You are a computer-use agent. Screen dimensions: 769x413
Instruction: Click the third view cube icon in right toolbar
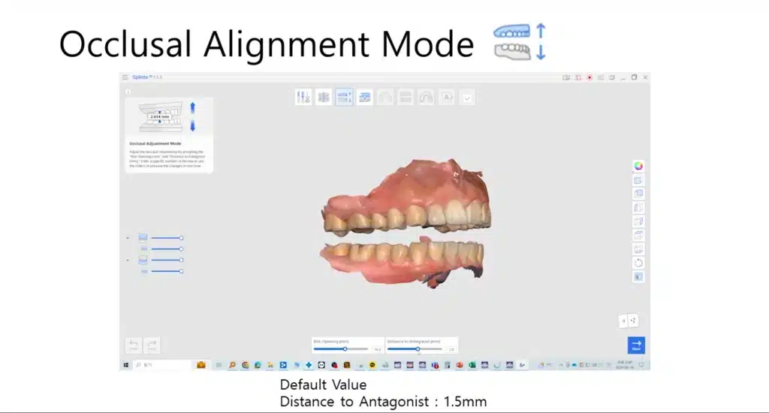pyautogui.click(x=638, y=207)
